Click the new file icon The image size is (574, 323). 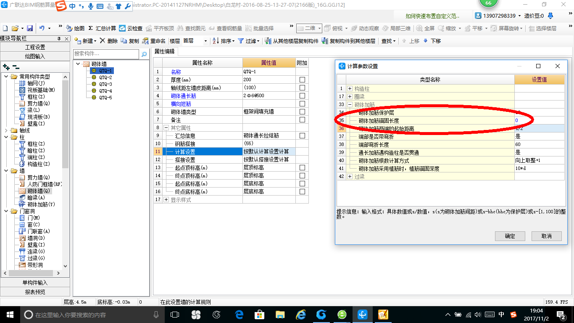[5, 28]
